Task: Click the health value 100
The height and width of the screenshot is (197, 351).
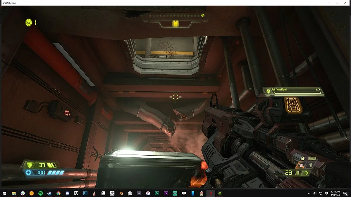Action: tap(42, 173)
